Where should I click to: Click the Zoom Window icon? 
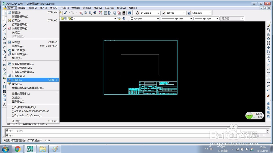(x=90, y=13)
